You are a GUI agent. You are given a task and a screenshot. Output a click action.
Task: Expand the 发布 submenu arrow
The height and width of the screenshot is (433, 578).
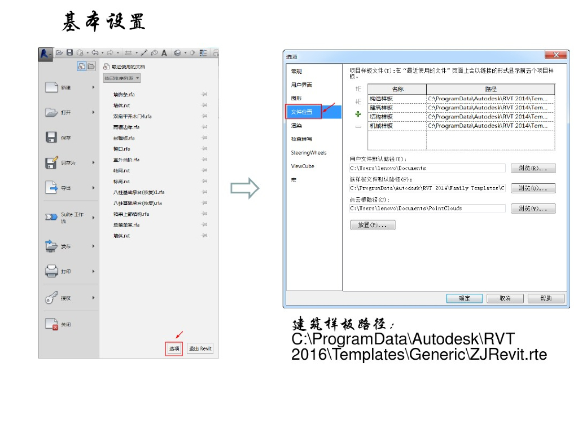pyautogui.click(x=93, y=246)
